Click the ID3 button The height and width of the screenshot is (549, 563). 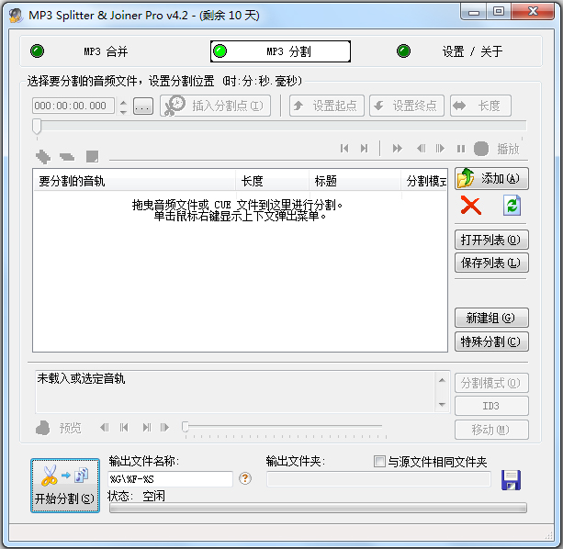491,406
